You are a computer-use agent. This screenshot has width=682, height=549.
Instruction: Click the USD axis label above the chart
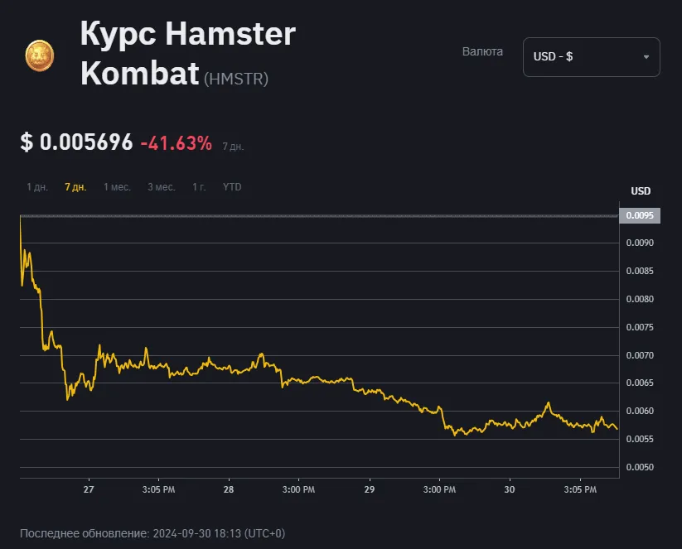pyautogui.click(x=640, y=190)
